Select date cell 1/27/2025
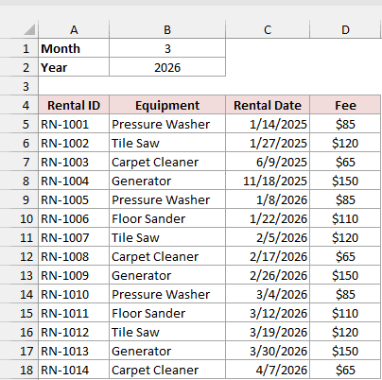The height and width of the screenshot is (380, 382). pyautogui.click(x=268, y=143)
